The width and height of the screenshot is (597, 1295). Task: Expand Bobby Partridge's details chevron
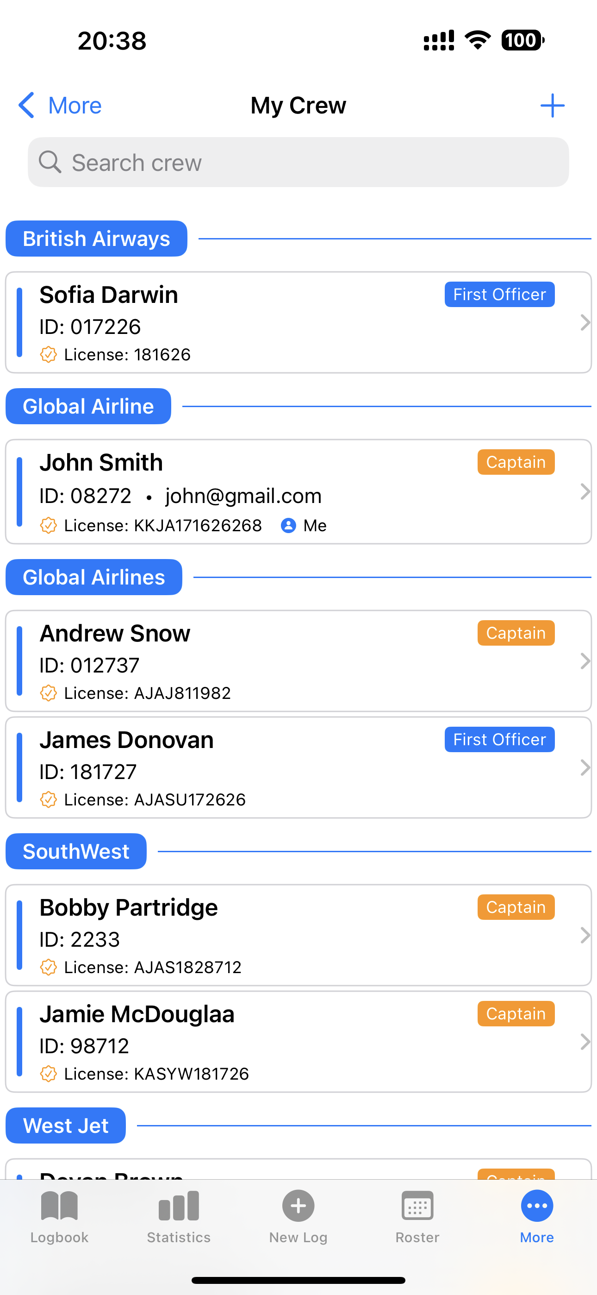point(585,935)
